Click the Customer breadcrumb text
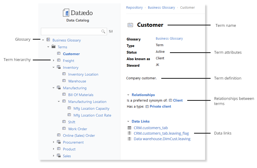 [x=187, y=8]
